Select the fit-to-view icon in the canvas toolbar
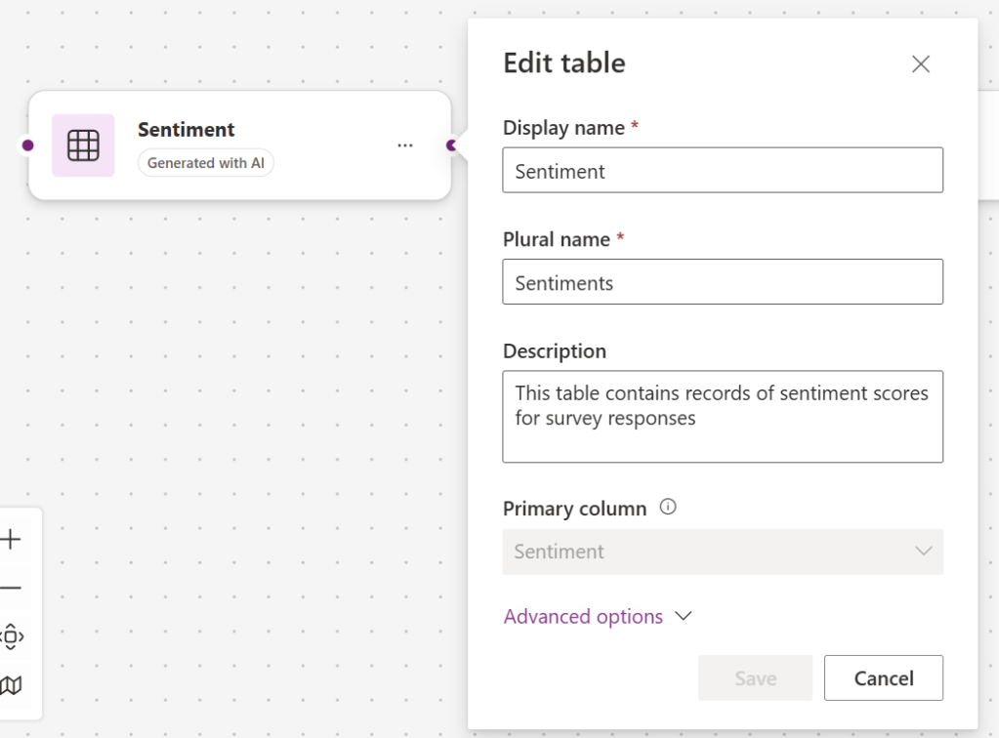The image size is (999, 738). click(13, 636)
